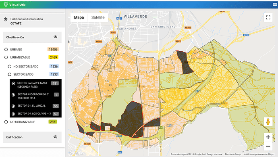
Task: Click the grey 59 count badge
Action: (x=56, y=114)
